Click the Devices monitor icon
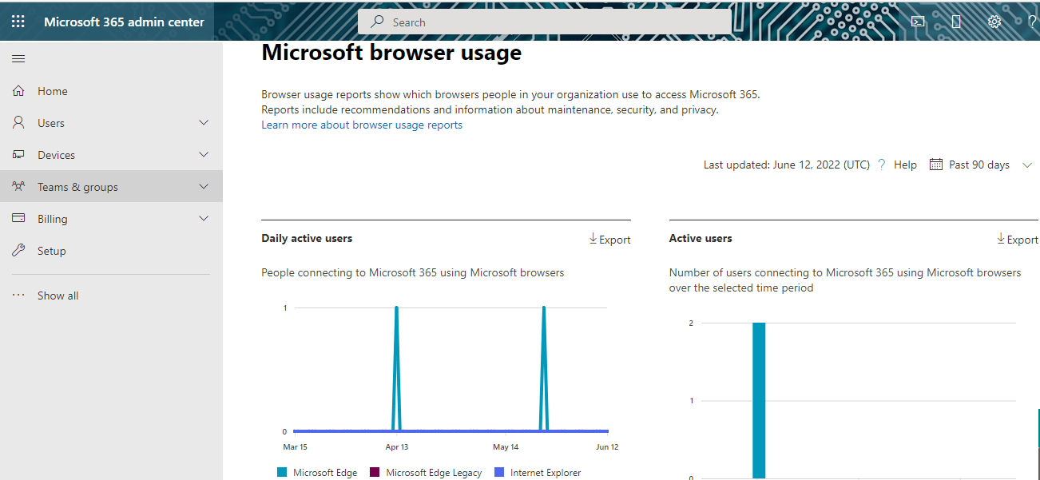1040x480 pixels. 18,155
